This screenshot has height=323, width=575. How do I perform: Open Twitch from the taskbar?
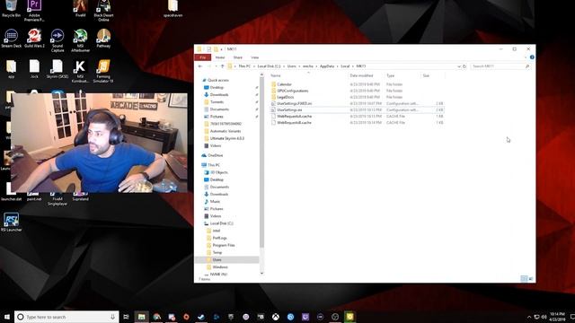pos(305,317)
